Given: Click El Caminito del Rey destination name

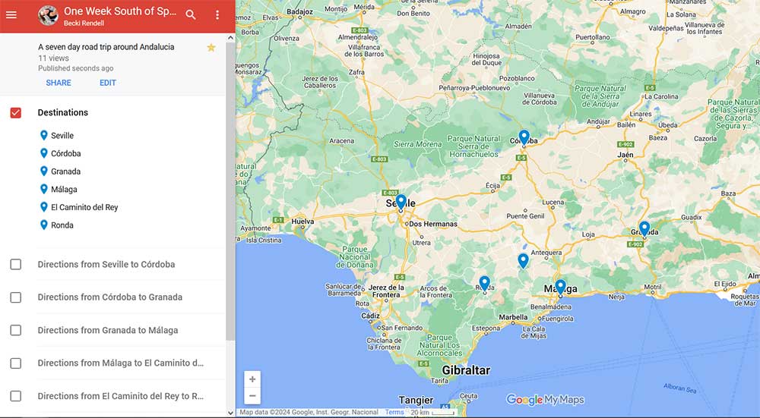Looking at the screenshot, I should pyautogui.click(x=84, y=207).
